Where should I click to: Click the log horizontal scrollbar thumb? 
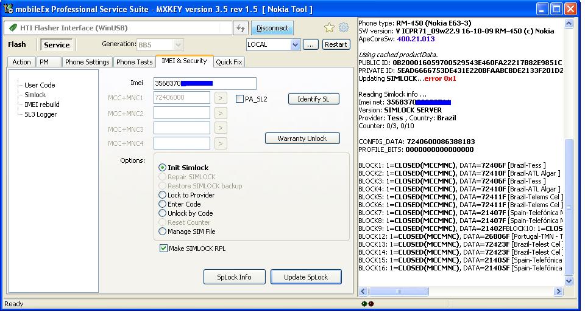[399, 292]
